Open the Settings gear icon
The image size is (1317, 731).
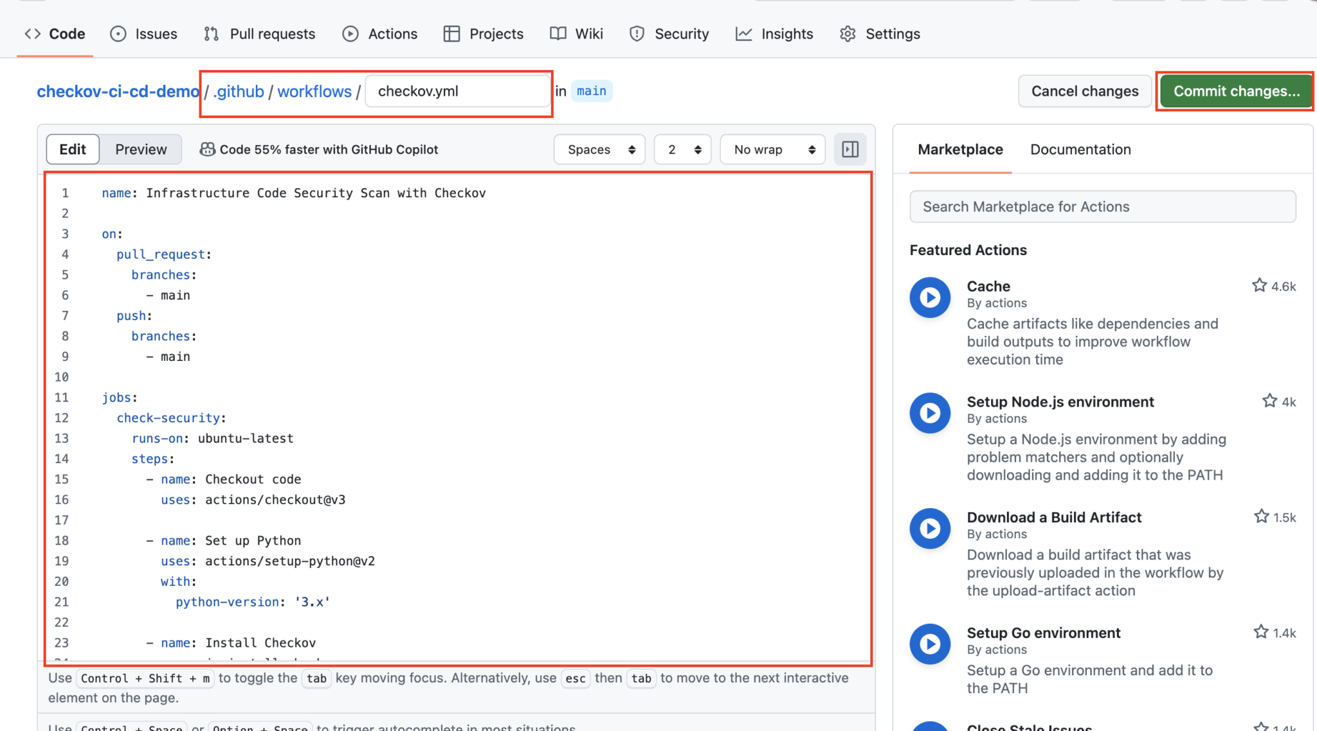(x=848, y=33)
